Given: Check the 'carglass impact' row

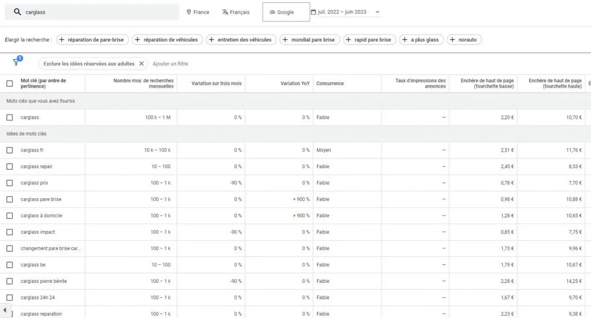Looking at the screenshot, I should tap(9, 232).
